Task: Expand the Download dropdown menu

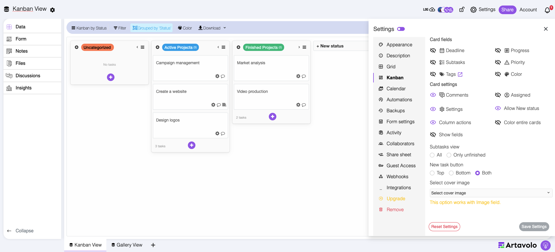Action: click(x=225, y=28)
